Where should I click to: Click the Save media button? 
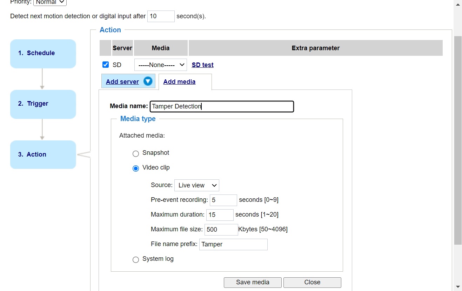252,282
